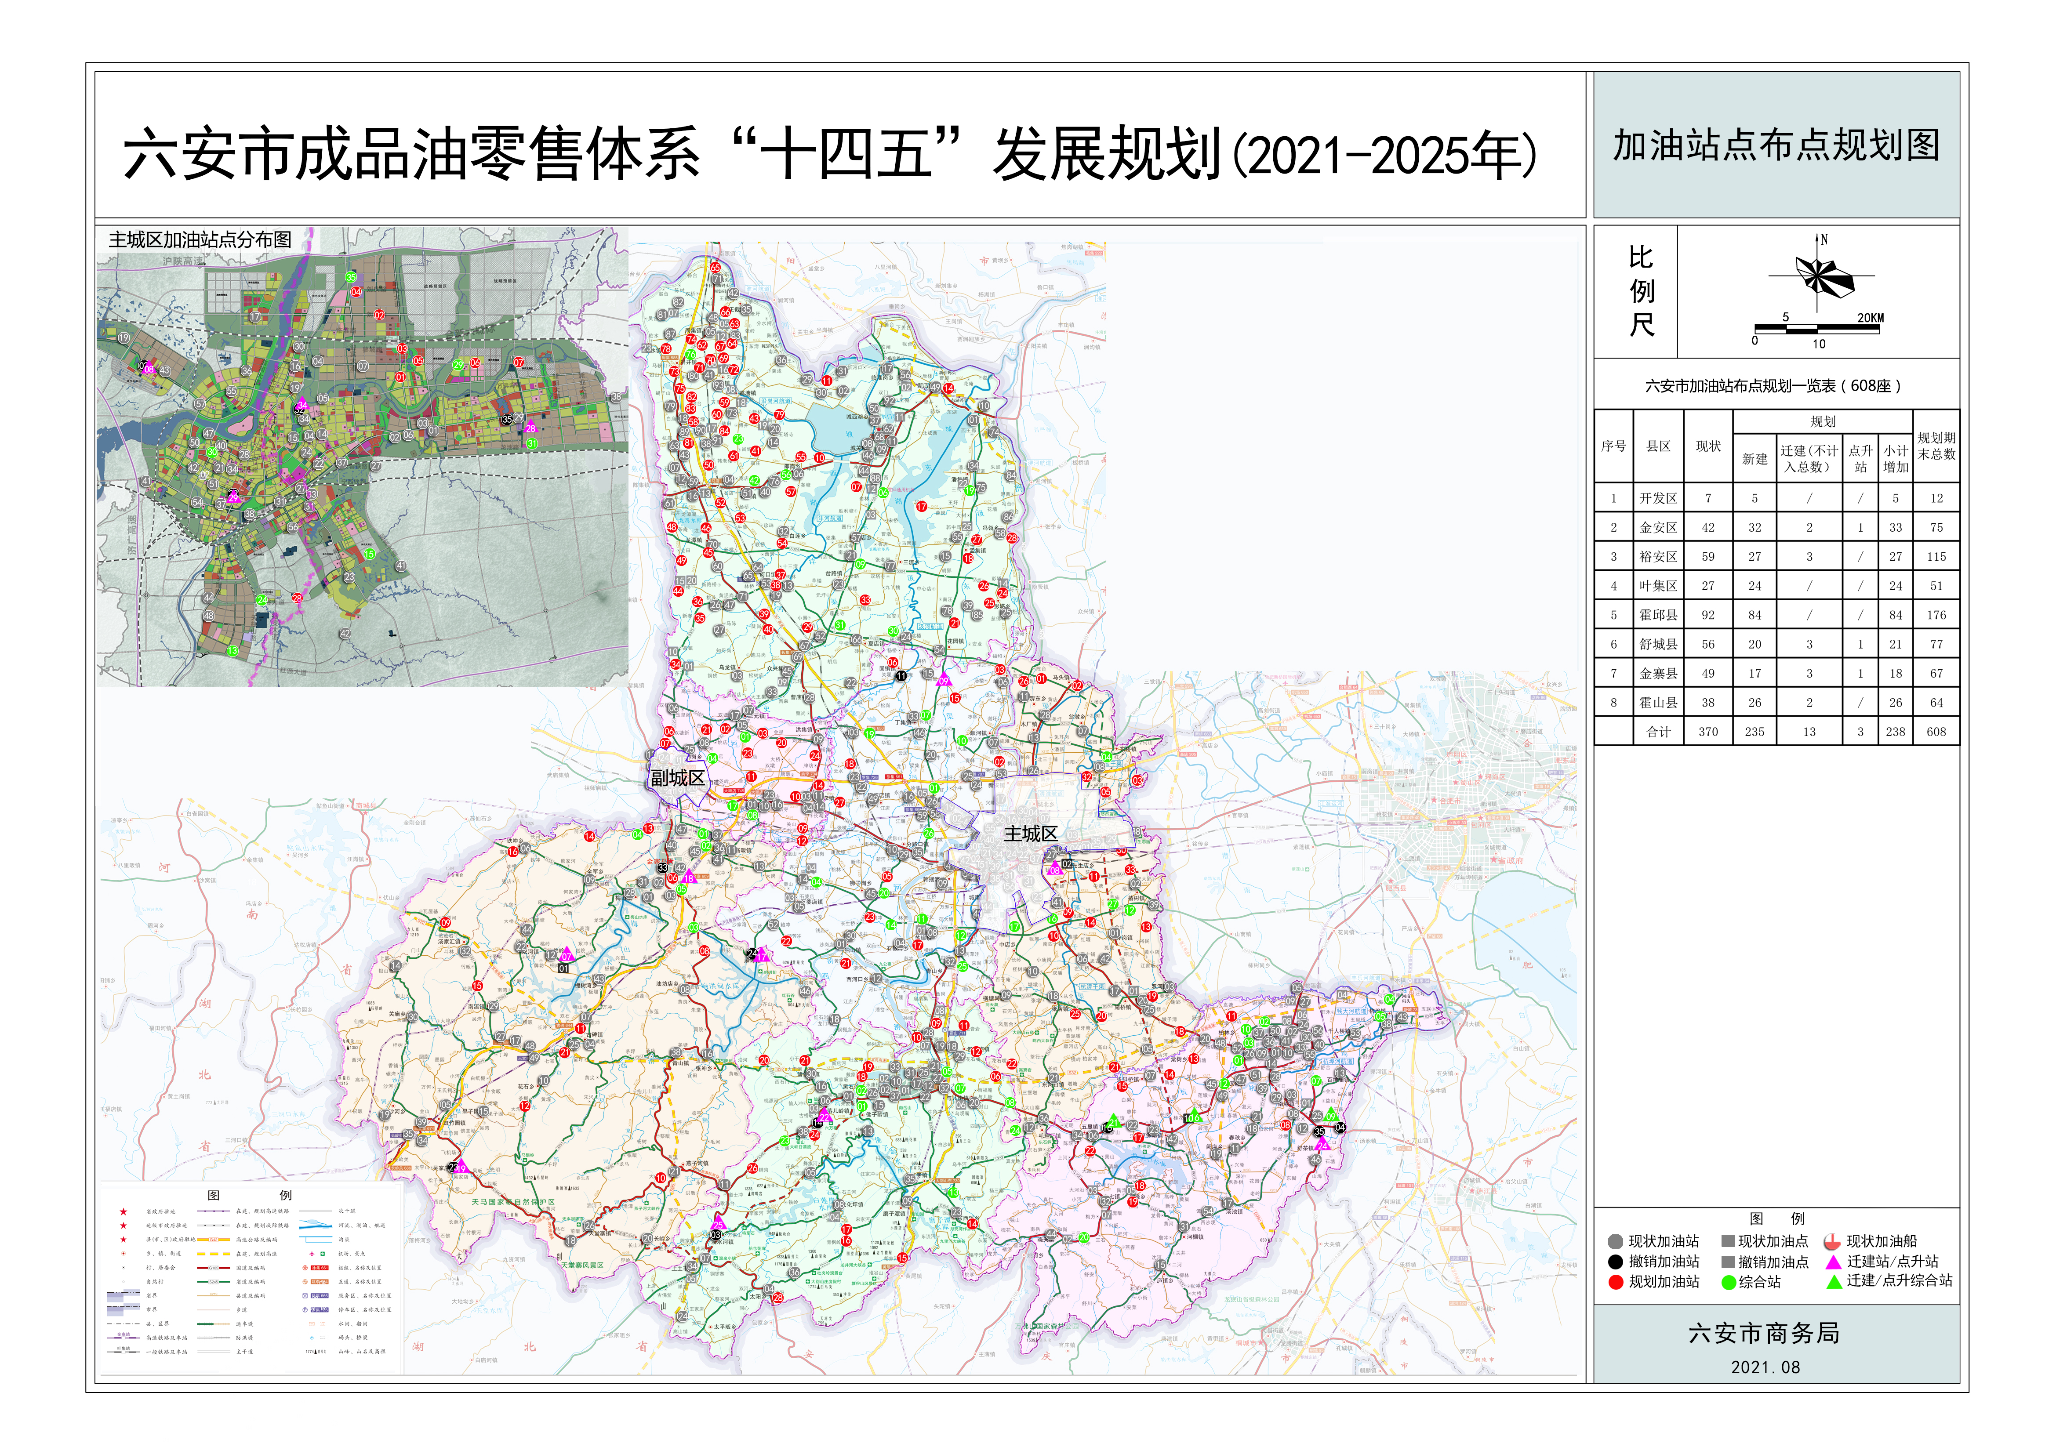Click the 序号 column header
The height and width of the screenshot is (1454, 2056).
coord(1613,446)
